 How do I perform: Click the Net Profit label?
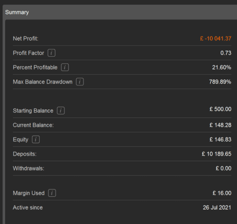pyautogui.click(x=26, y=39)
